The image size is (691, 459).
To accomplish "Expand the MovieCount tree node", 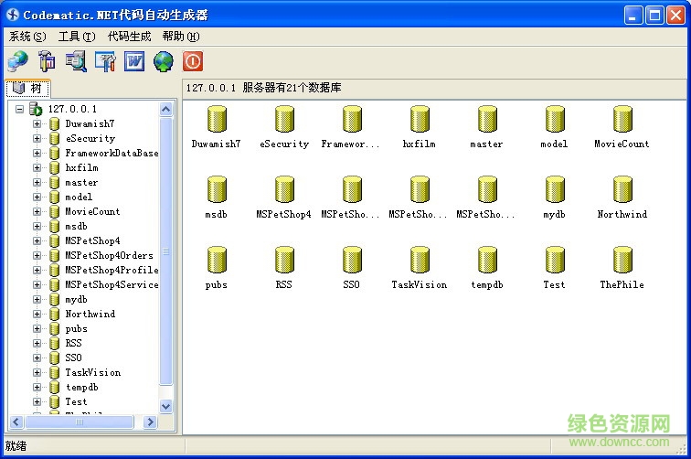I will click(x=37, y=211).
